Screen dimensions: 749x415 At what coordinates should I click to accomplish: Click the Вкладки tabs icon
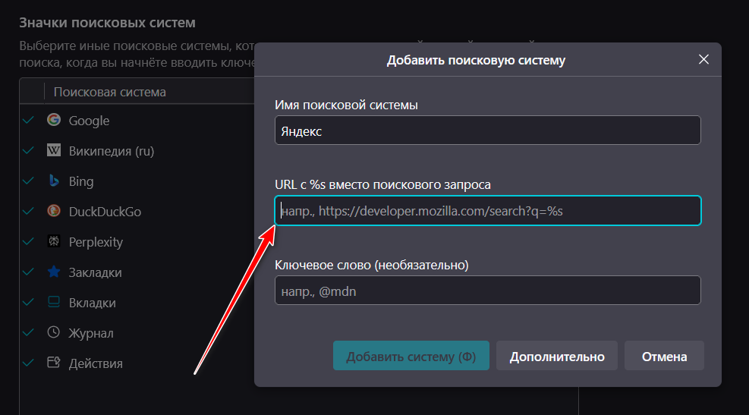pos(53,302)
